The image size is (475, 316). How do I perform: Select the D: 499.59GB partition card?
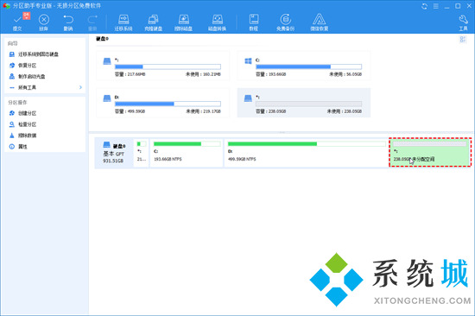pyautogui.click(x=162, y=103)
